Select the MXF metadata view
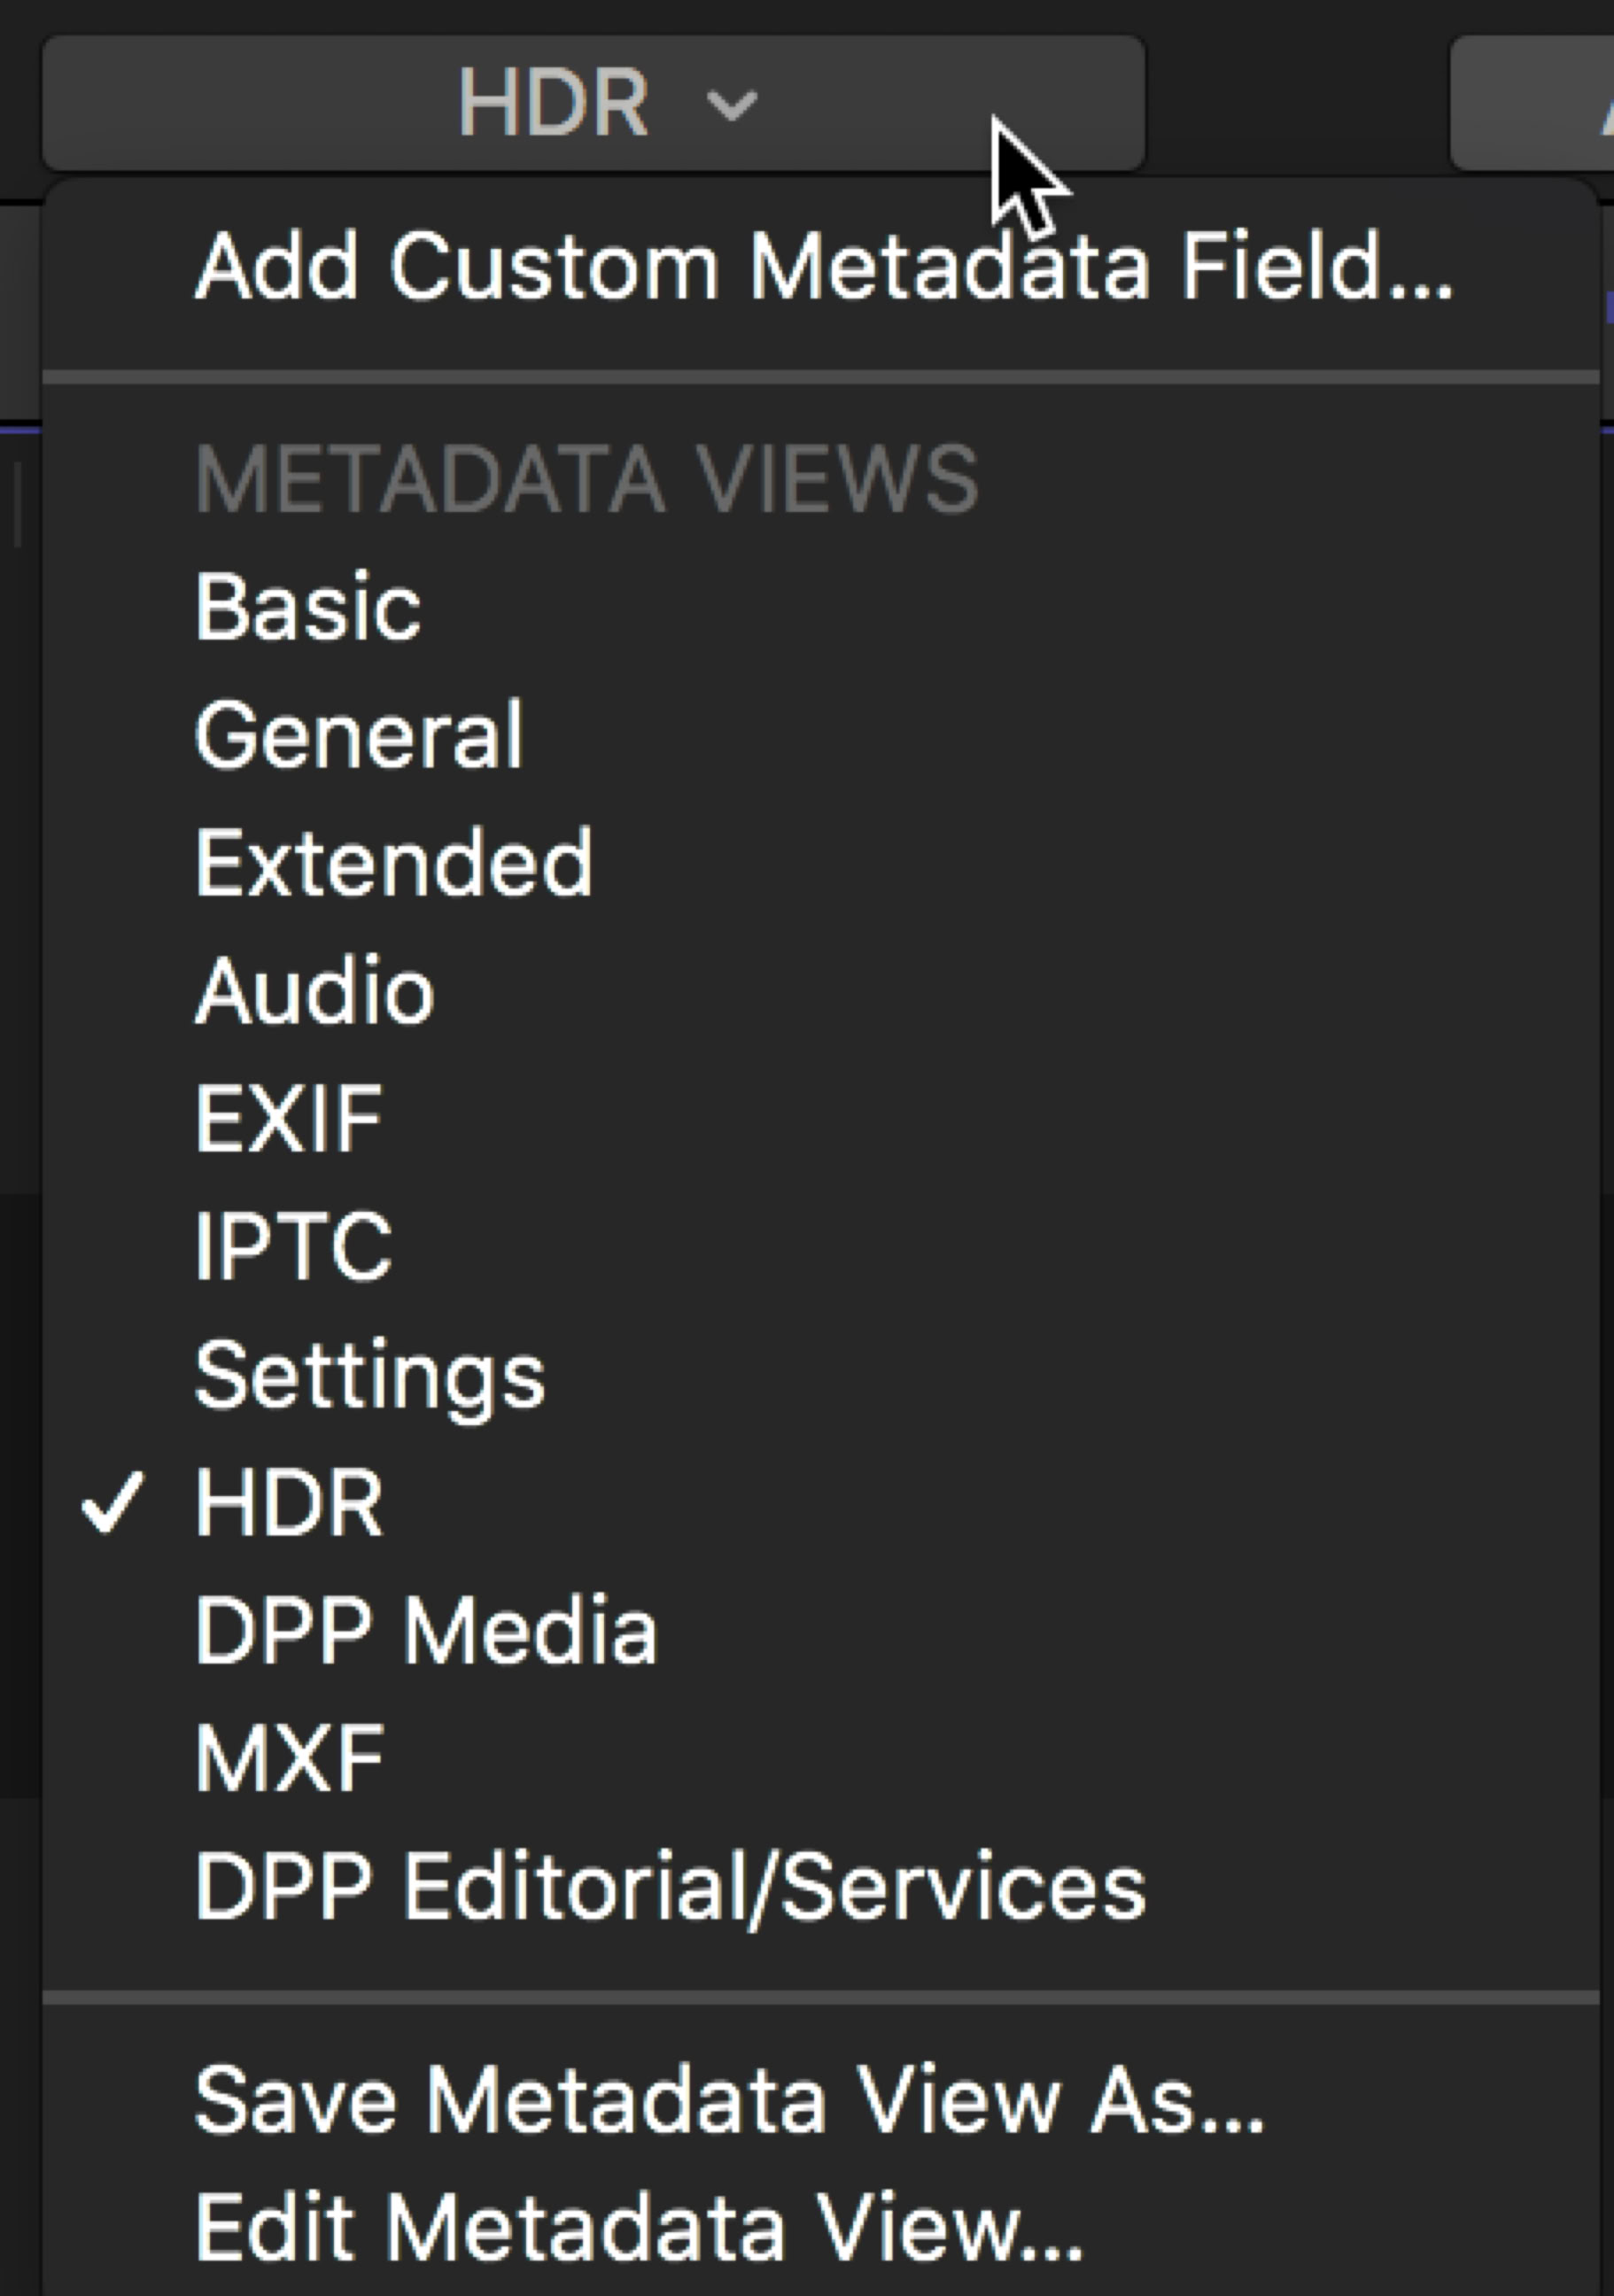 point(290,1759)
